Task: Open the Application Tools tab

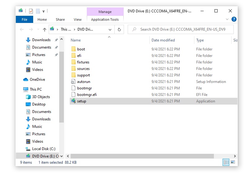Action: click(105, 19)
